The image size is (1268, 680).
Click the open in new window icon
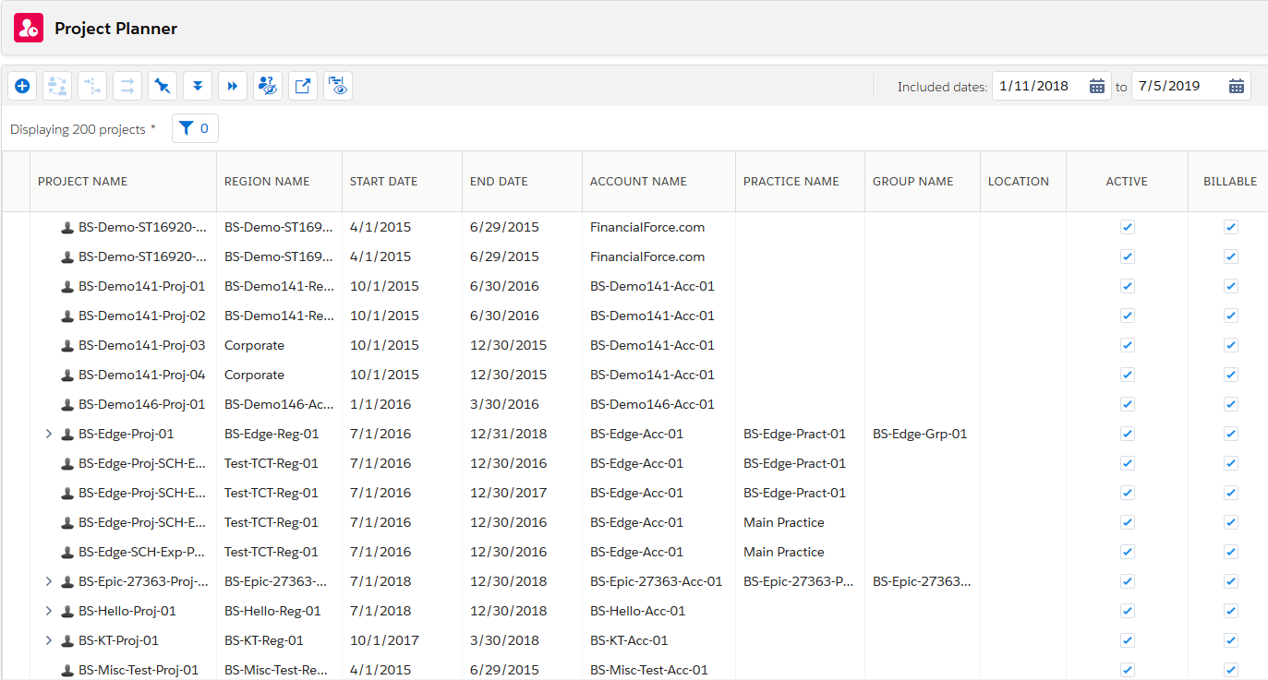[303, 86]
